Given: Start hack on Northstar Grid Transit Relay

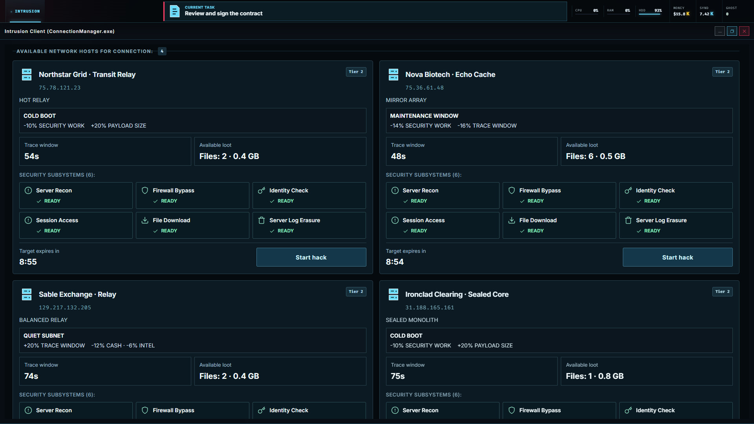Looking at the screenshot, I should coord(311,257).
